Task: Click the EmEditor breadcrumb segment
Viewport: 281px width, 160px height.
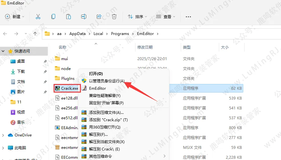Action: tap(145, 34)
